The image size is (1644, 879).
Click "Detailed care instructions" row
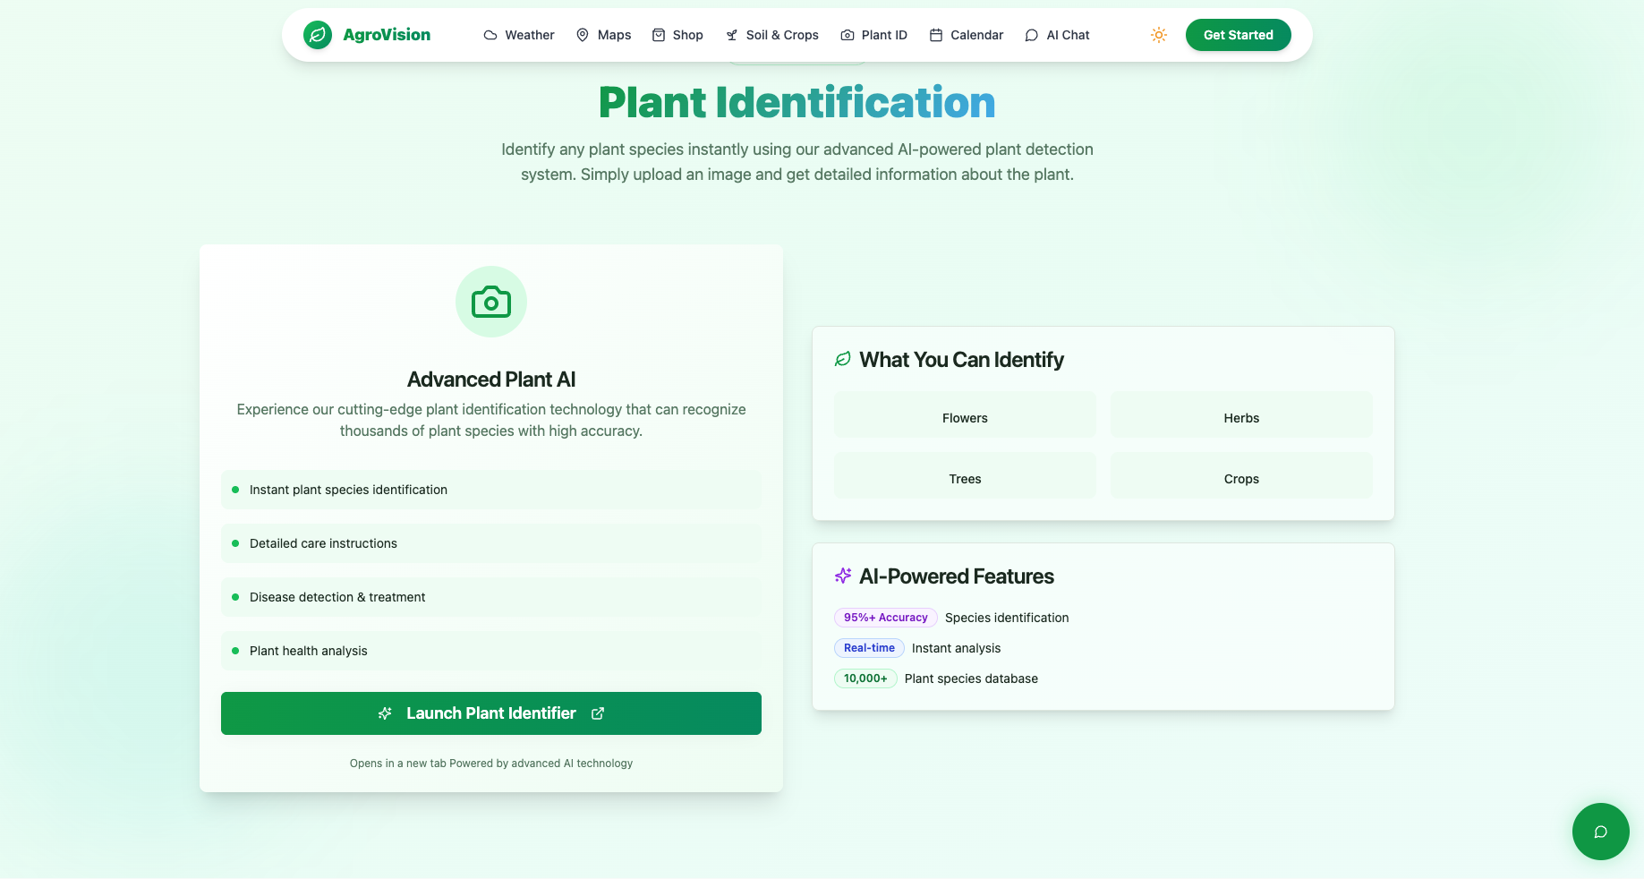pyautogui.click(x=491, y=543)
